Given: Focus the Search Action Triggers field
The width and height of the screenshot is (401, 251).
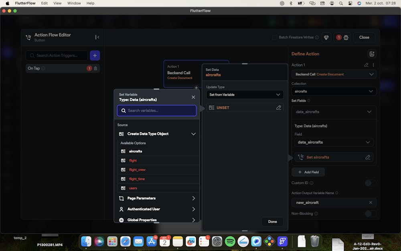Looking at the screenshot, I should [57, 55].
